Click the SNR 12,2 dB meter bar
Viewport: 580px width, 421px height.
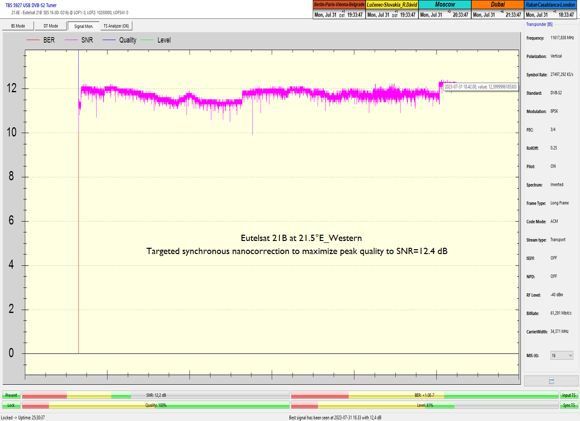pos(156,395)
